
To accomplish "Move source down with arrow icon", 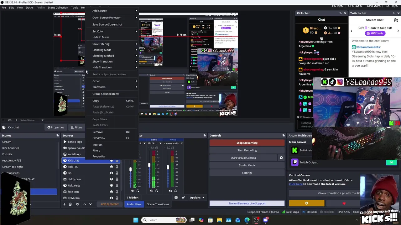I will pos(91,204).
